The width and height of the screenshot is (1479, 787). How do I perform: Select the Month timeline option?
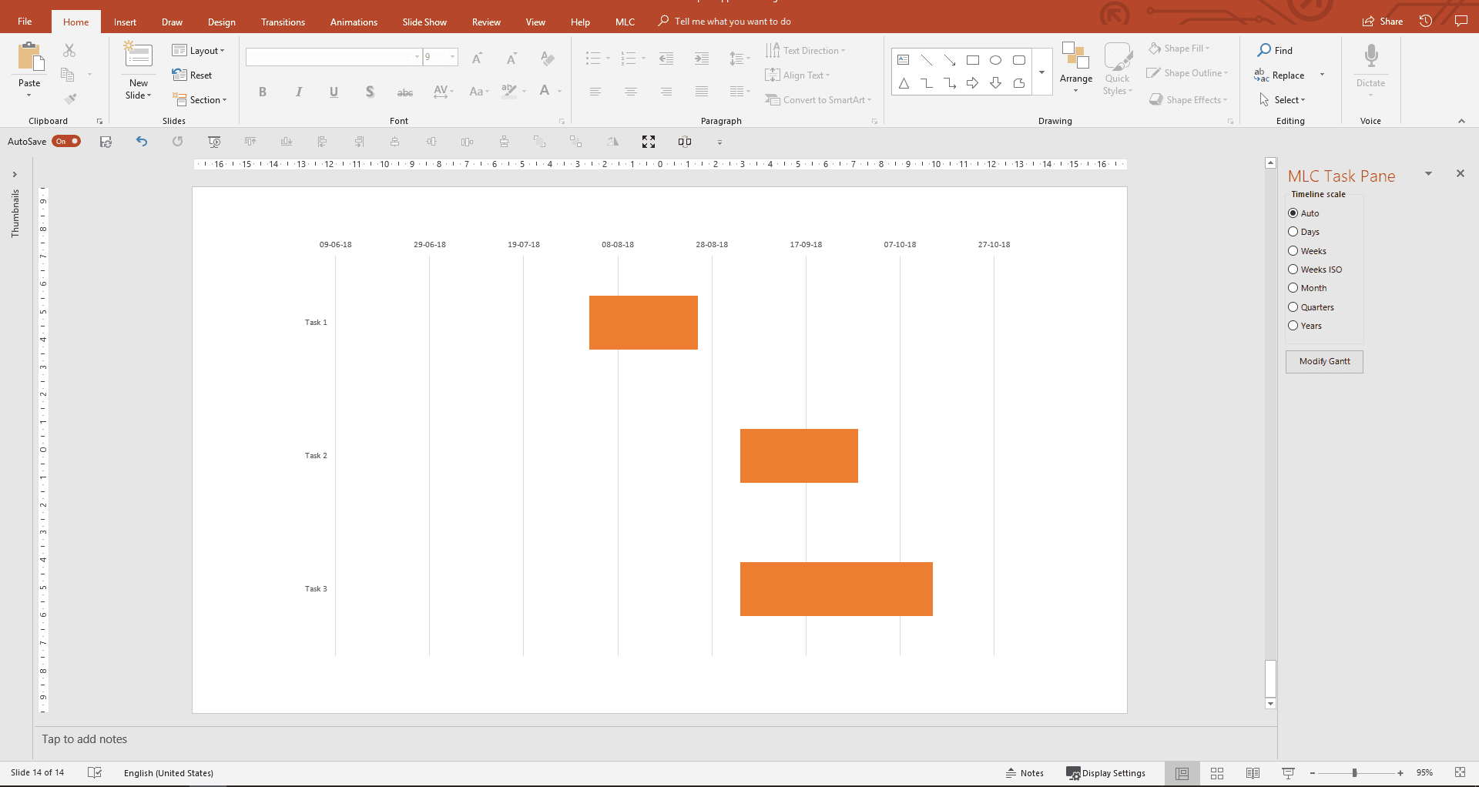(x=1293, y=287)
